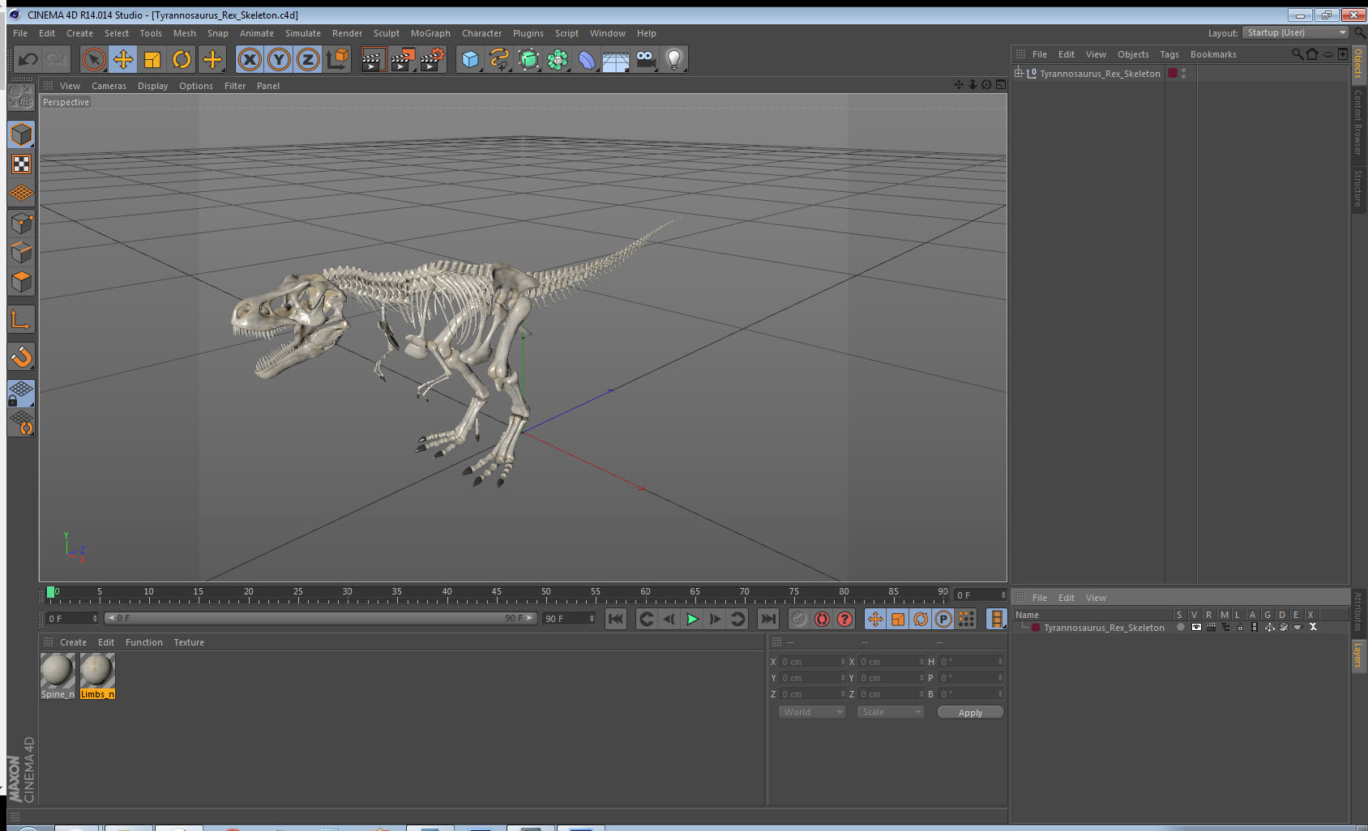Open Render Settings clapper-gear icon
Viewport: 1368px width, 831px height.
433,59
